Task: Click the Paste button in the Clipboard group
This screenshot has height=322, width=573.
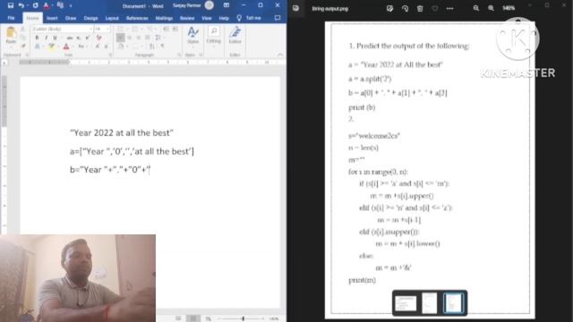Action: [x=11, y=38]
